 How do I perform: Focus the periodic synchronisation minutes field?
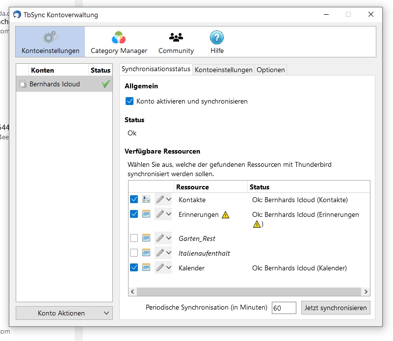(284, 308)
